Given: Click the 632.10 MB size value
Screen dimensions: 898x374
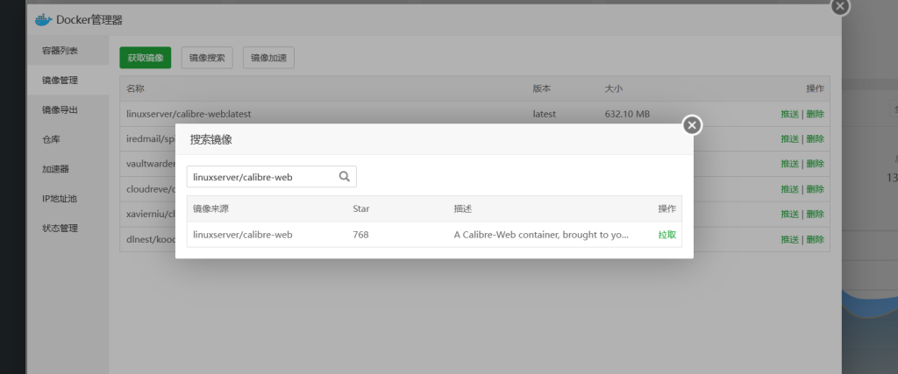Looking at the screenshot, I should coord(627,114).
